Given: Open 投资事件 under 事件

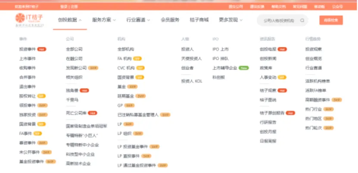Looking at the screenshot, I should pos(28,49).
